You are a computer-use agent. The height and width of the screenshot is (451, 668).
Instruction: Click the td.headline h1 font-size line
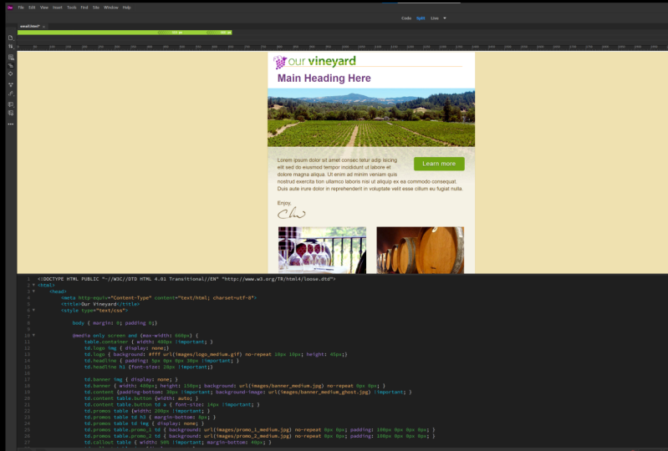click(148, 367)
